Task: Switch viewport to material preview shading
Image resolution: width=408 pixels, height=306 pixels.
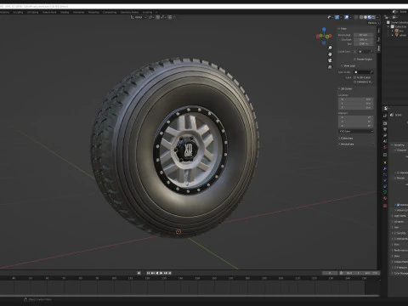Action: pyautogui.click(x=370, y=17)
